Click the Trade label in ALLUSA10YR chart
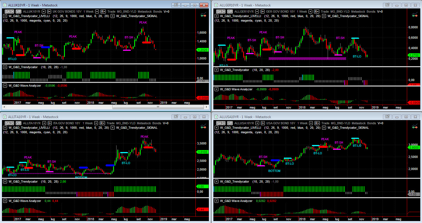Screen dimensions: 422x223 [x=325, y=123]
